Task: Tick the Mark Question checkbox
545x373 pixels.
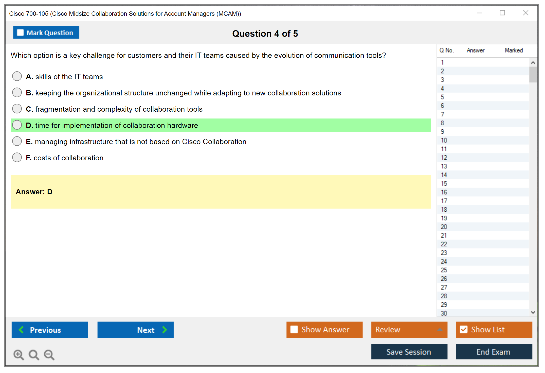Action: point(20,33)
